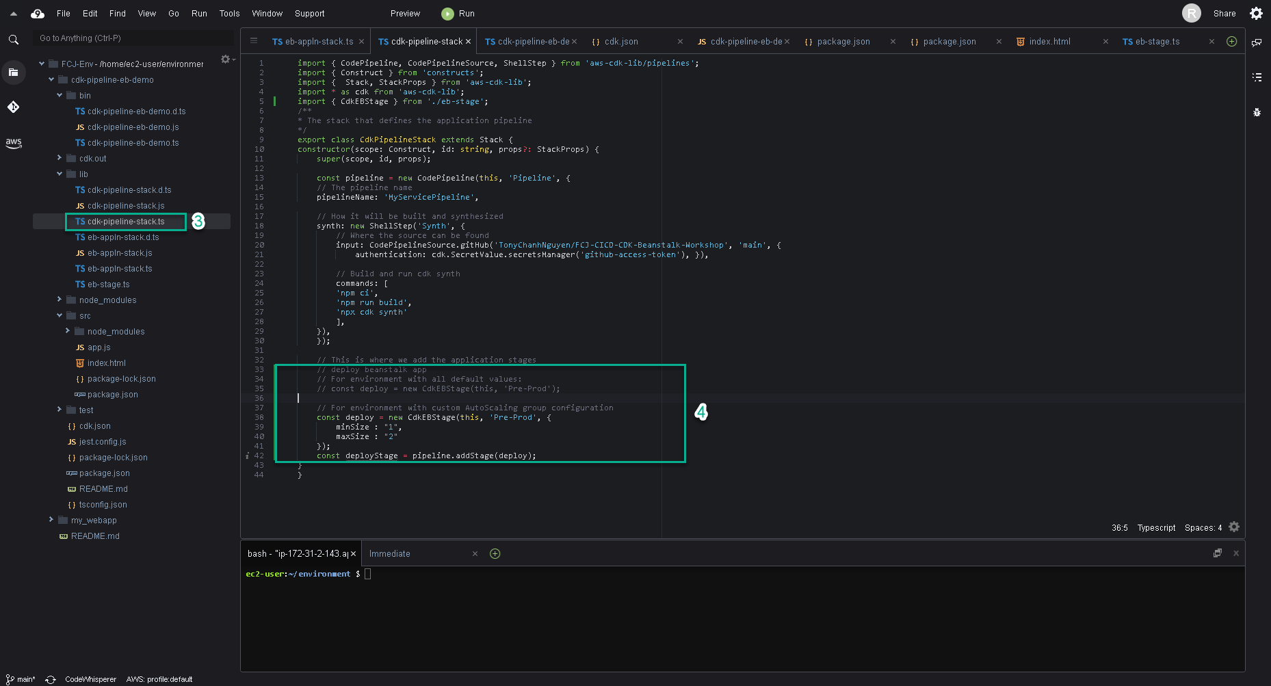Expand the my_webapp folder
The height and width of the screenshot is (686, 1271).
click(51, 520)
